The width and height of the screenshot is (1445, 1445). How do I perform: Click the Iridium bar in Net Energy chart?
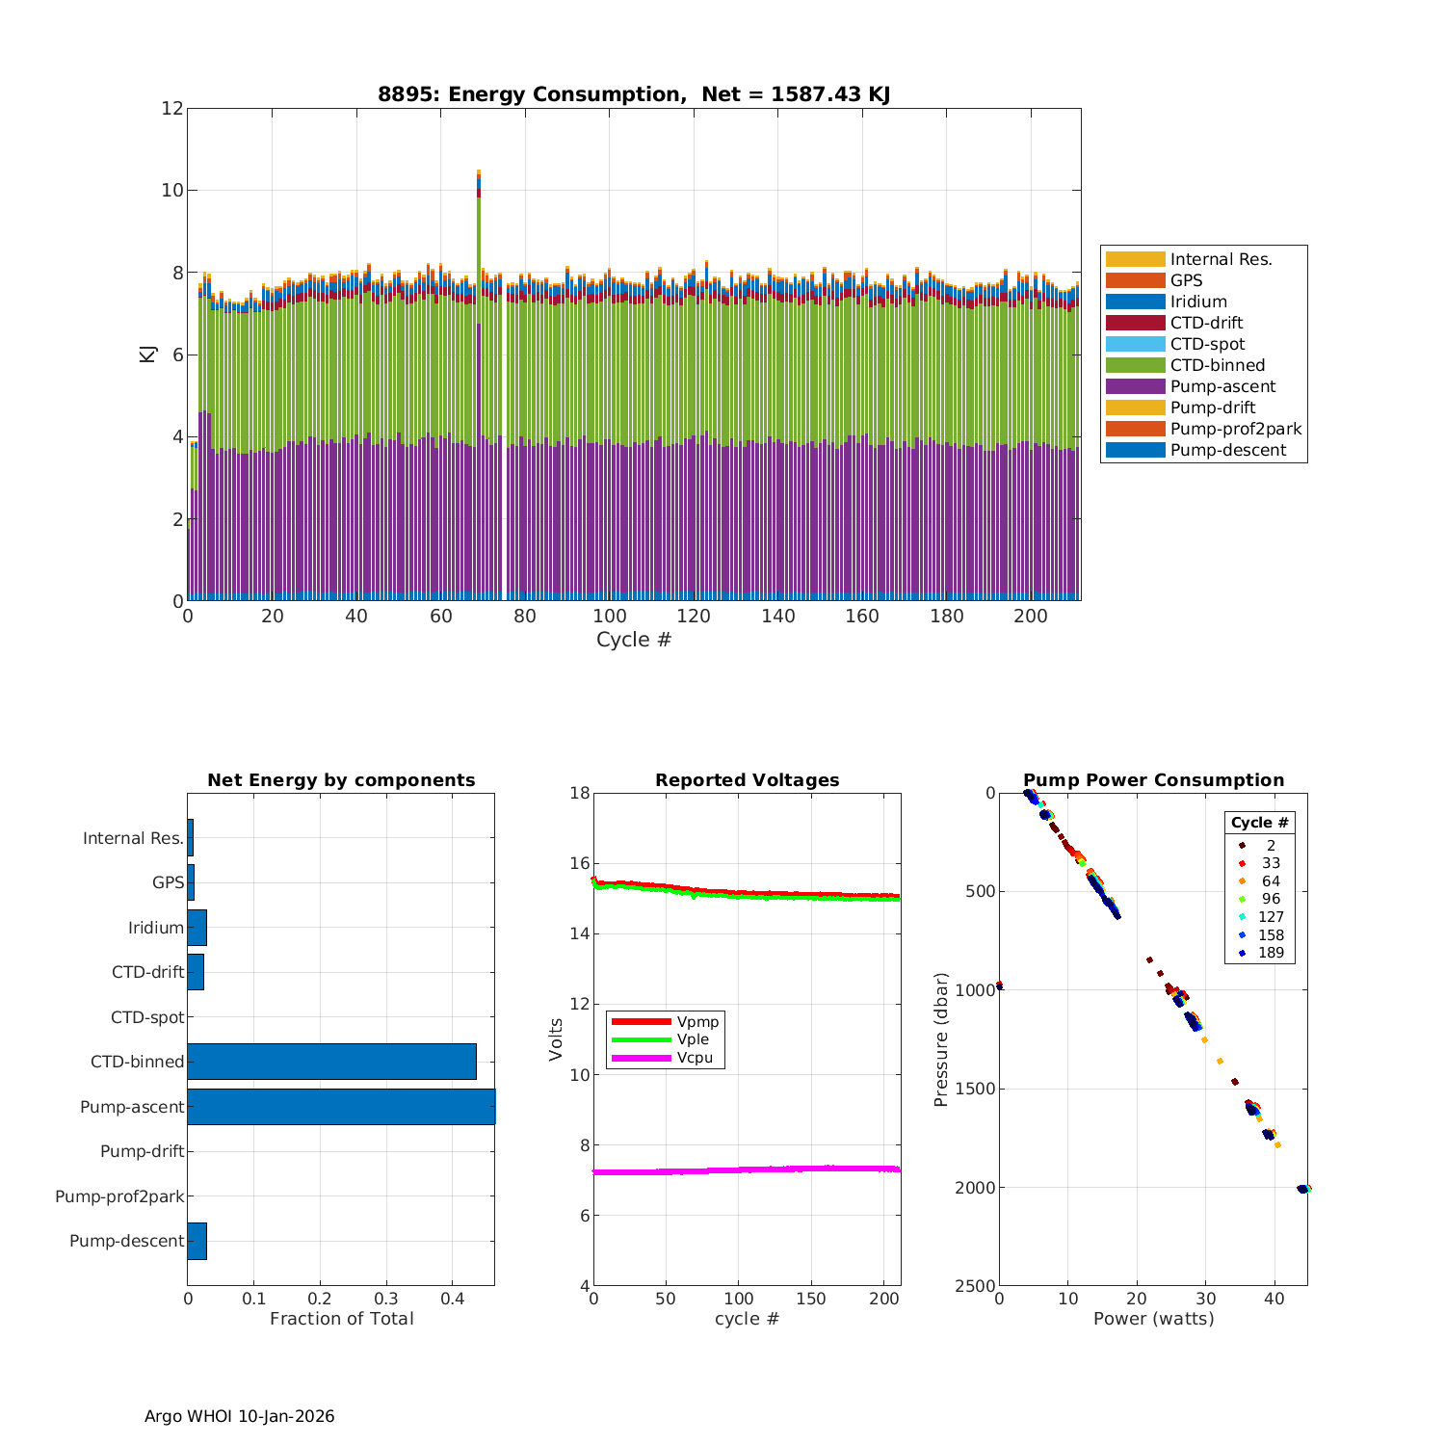(x=197, y=927)
